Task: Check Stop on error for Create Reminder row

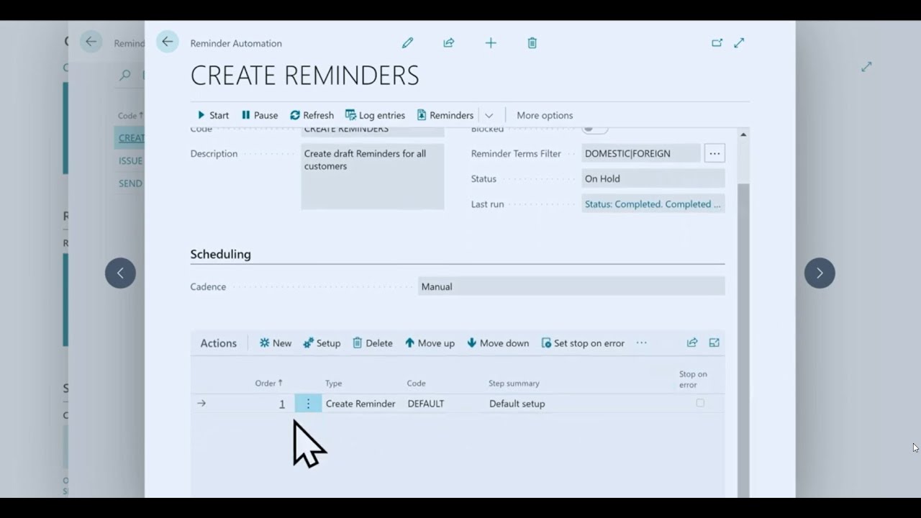Action: pos(700,403)
